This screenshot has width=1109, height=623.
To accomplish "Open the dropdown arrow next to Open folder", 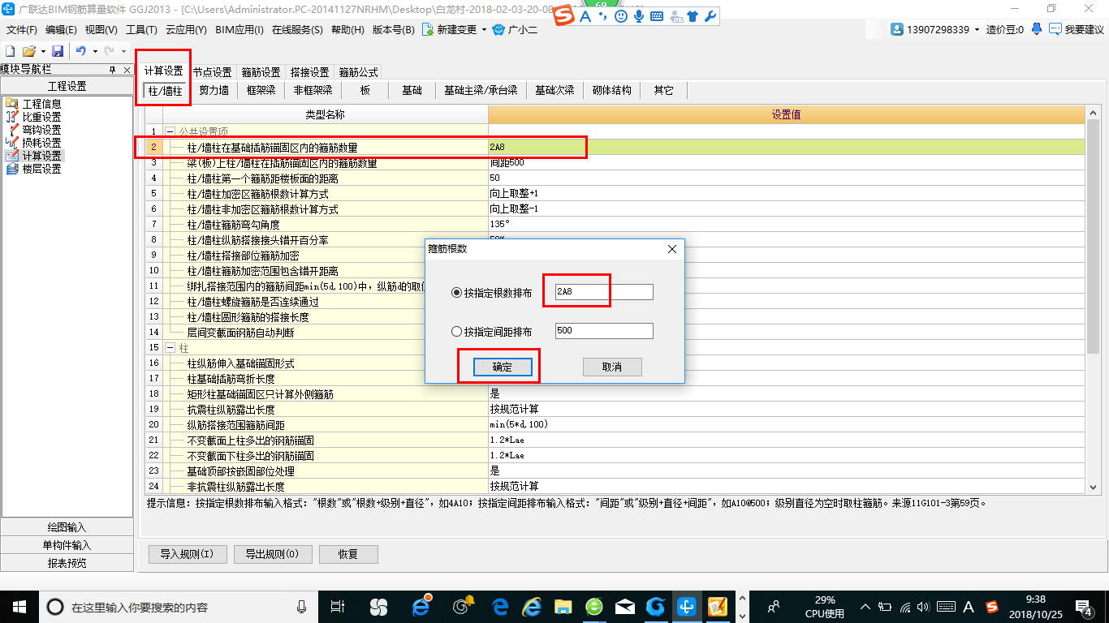I will pyautogui.click(x=43, y=51).
